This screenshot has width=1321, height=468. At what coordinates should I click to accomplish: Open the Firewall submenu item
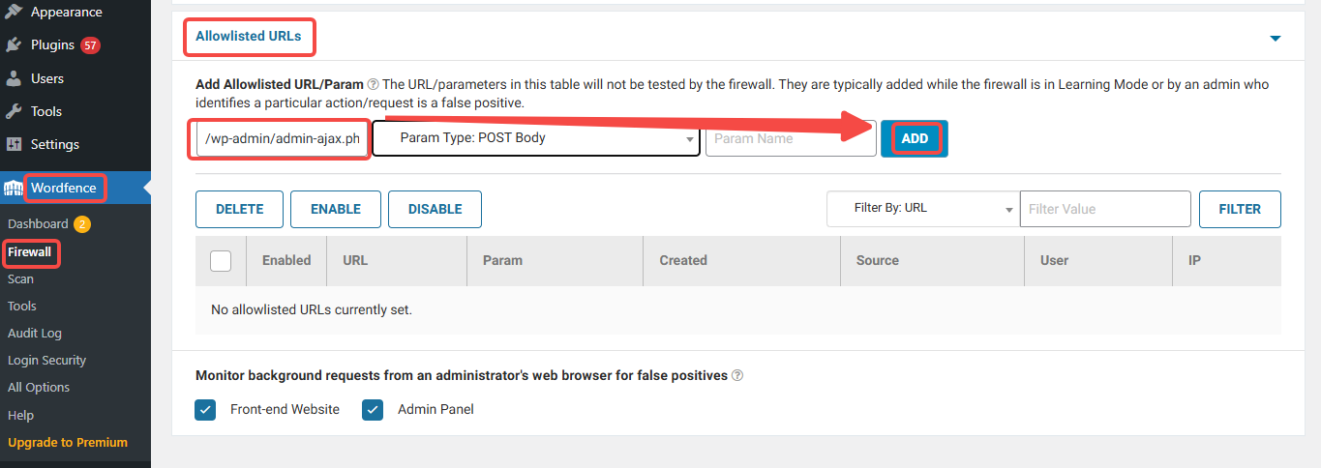tap(30, 252)
